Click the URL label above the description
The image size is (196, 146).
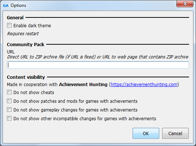coord(11,52)
